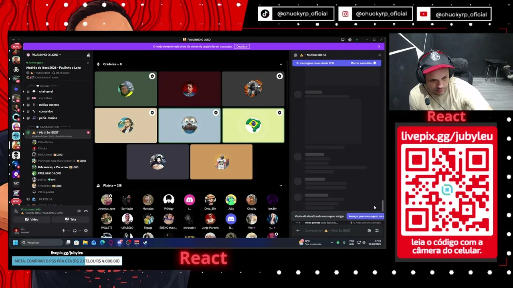
Task: Click the taskbar clock showing 17:19
Action: point(376,242)
